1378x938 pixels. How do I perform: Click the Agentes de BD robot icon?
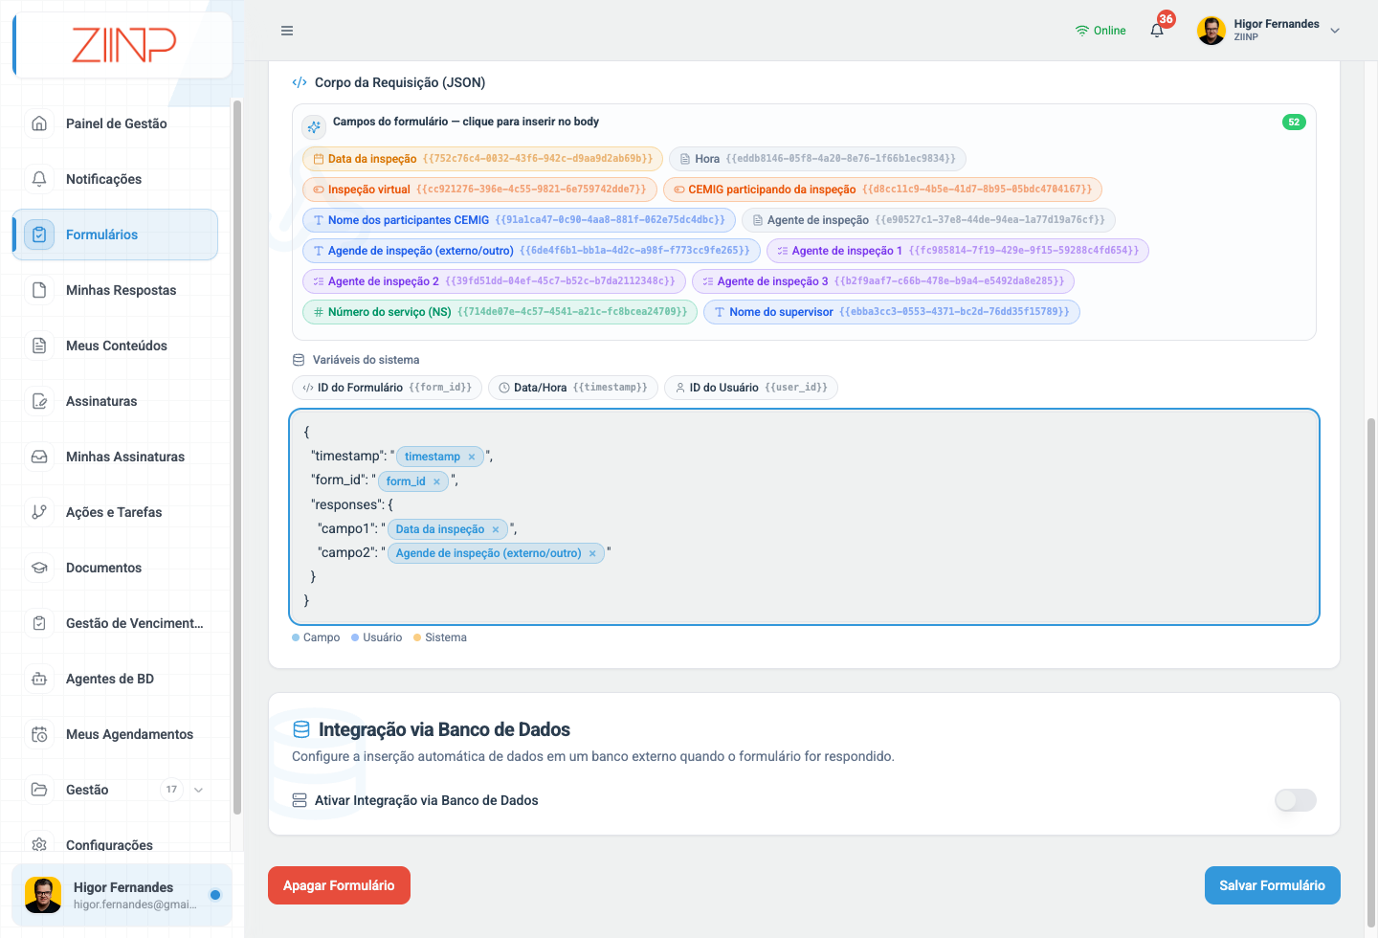pyautogui.click(x=39, y=679)
